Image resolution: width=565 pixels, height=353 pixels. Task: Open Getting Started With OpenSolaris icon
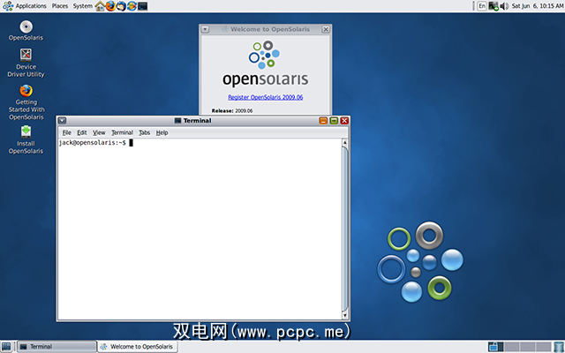[x=26, y=102]
